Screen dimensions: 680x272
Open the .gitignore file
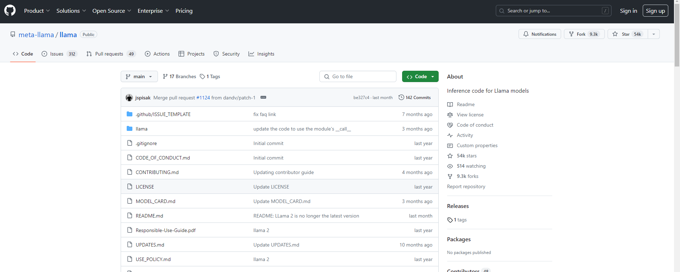click(x=146, y=143)
